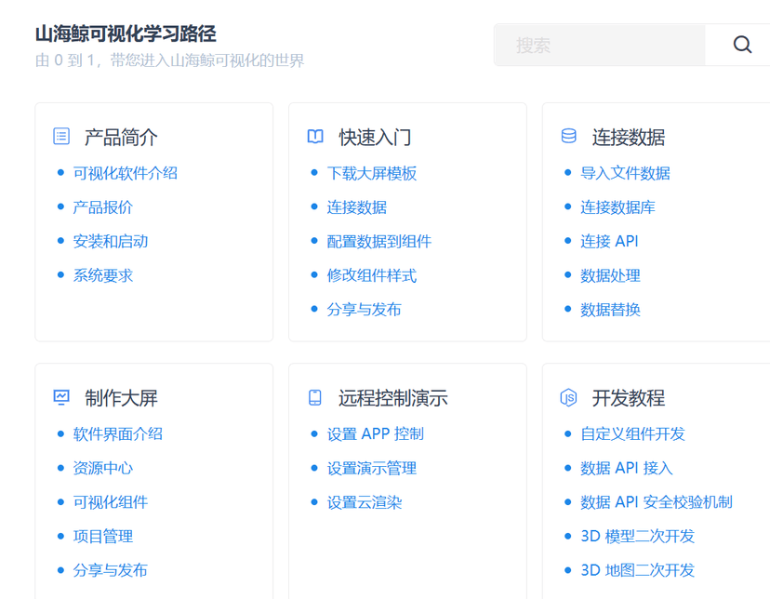Open the 自定义组件开发 link
This screenshot has height=599, width=770.
click(x=632, y=433)
